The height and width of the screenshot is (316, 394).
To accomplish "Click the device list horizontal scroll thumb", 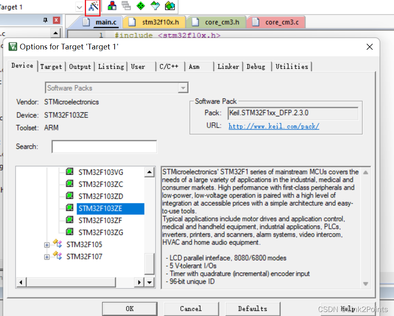I will click(x=71, y=282).
